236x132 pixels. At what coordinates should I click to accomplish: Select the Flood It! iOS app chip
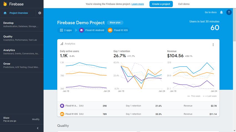coord(118,30)
